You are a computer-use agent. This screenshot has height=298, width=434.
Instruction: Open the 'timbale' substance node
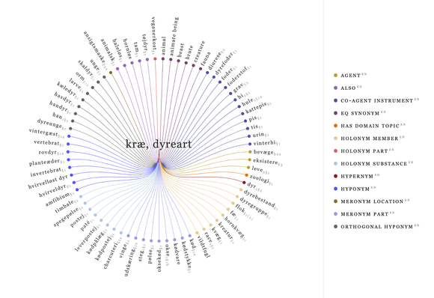pyautogui.click(x=66, y=207)
